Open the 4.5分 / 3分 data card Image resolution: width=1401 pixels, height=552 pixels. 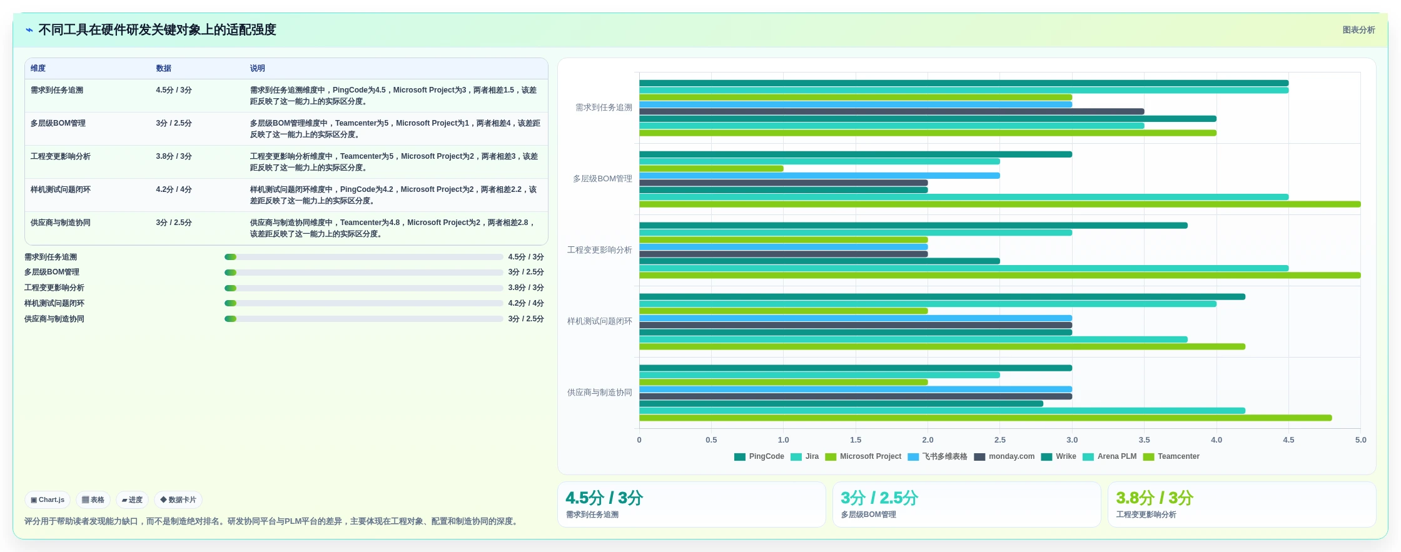pos(691,504)
